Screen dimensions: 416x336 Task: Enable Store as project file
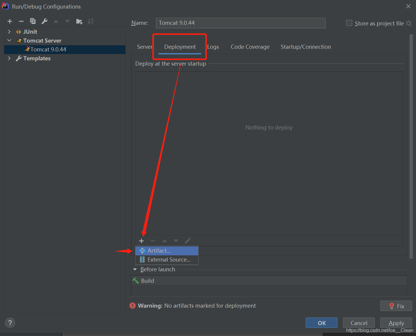pos(349,23)
